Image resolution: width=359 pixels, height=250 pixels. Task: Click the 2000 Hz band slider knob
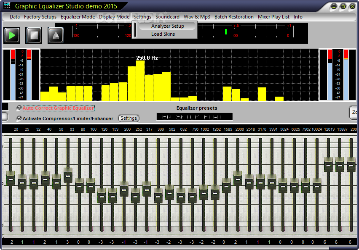pyautogui.click(x=238, y=178)
